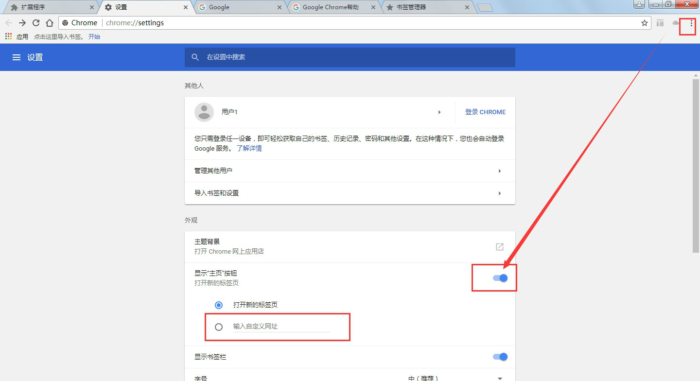Screen dimensions: 700x381
Task: Click the 设置 title in blue header
Action: [x=35, y=57]
